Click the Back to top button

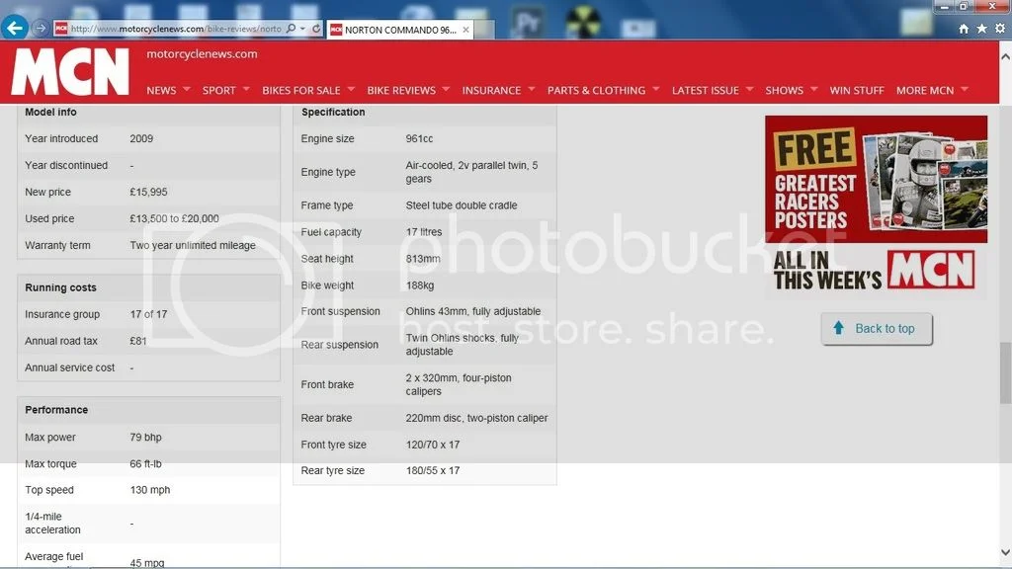(x=876, y=329)
